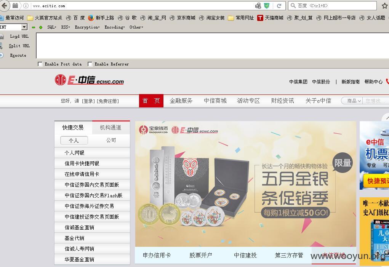
Task: Open the Encoding dropdown menu
Action: click(x=114, y=27)
